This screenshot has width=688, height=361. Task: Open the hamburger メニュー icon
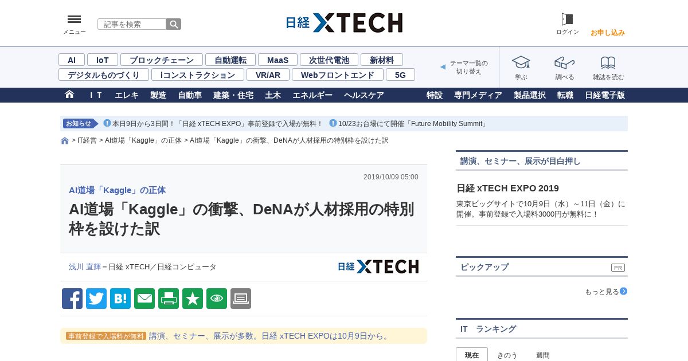point(74,19)
